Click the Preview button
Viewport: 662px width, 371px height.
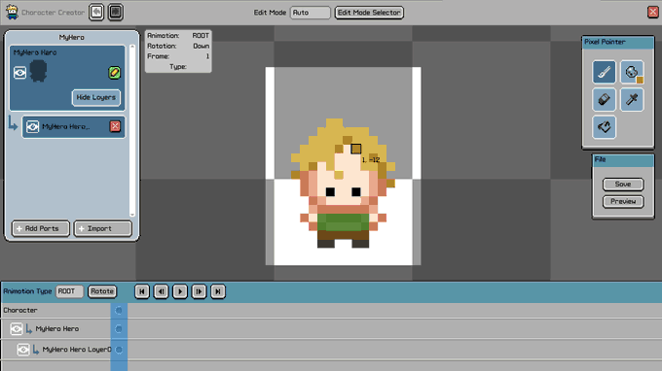(623, 202)
